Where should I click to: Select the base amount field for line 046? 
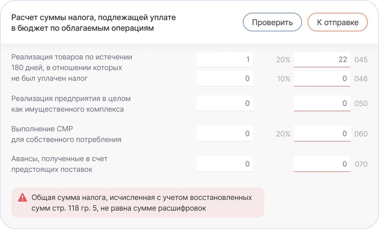225,79
